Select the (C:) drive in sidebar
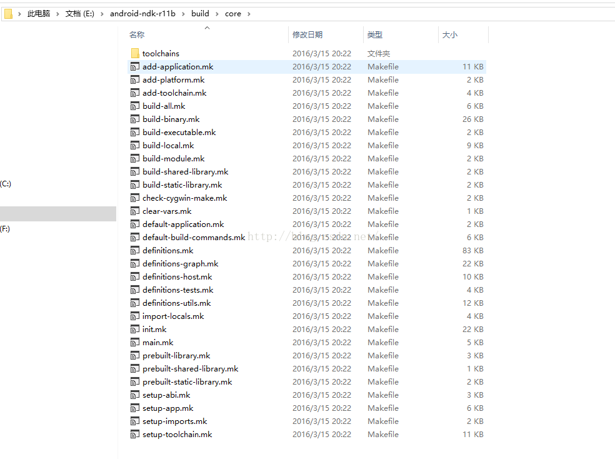615x459 pixels. click(x=6, y=184)
